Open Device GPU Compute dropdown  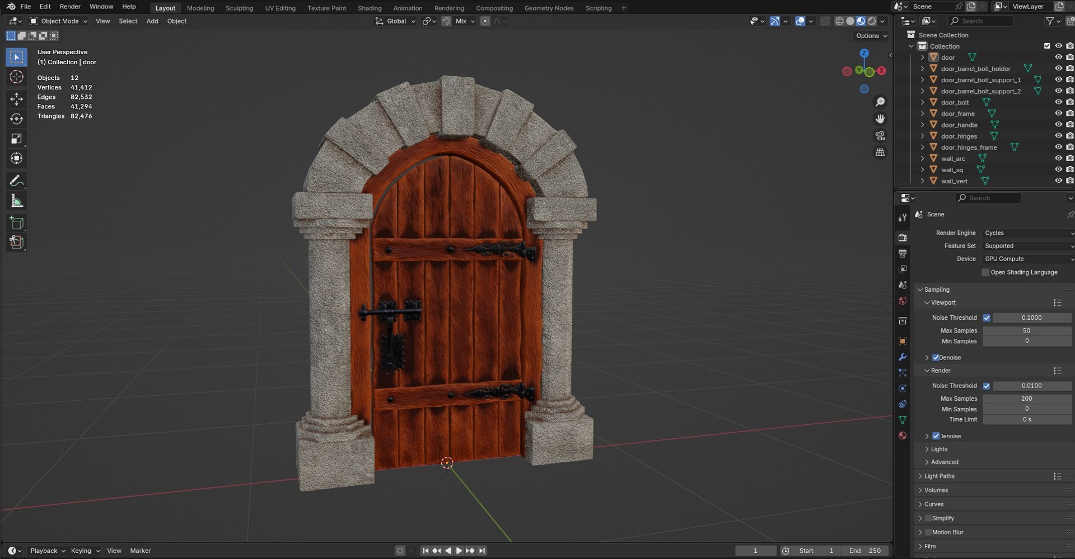pos(1028,259)
